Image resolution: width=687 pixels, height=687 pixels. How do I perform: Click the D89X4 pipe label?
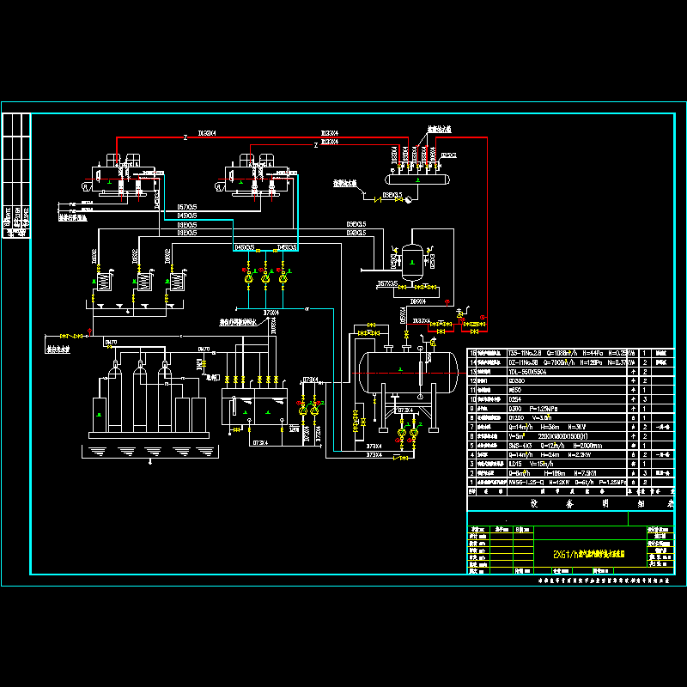417,301
